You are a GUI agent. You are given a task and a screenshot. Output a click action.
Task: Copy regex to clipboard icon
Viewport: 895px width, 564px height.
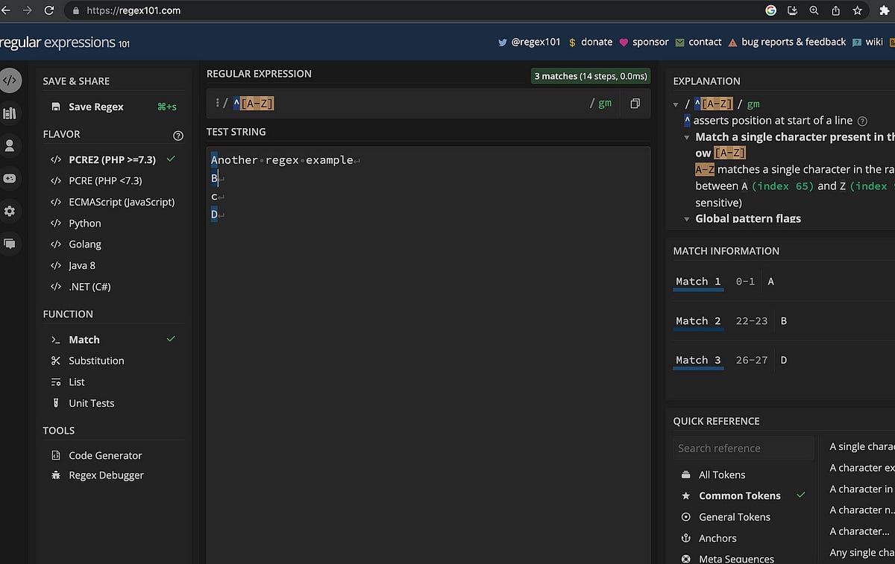coord(635,104)
